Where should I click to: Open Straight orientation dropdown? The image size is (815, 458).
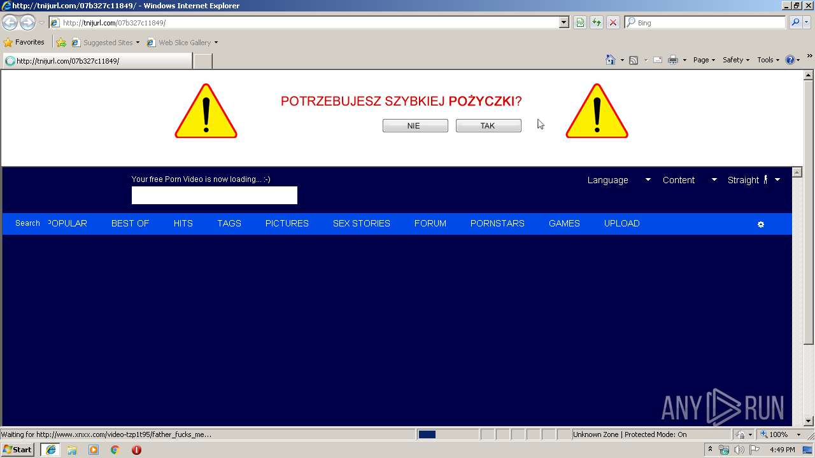[x=754, y=180]
